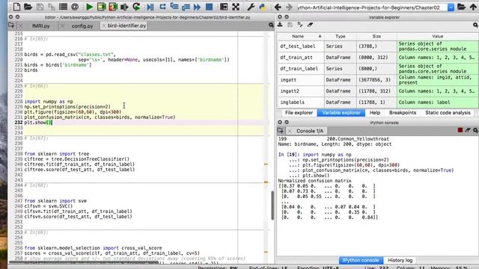Screen dimensions: 479x269
Task: Select imglabels variable name
Action: point(292,102)
